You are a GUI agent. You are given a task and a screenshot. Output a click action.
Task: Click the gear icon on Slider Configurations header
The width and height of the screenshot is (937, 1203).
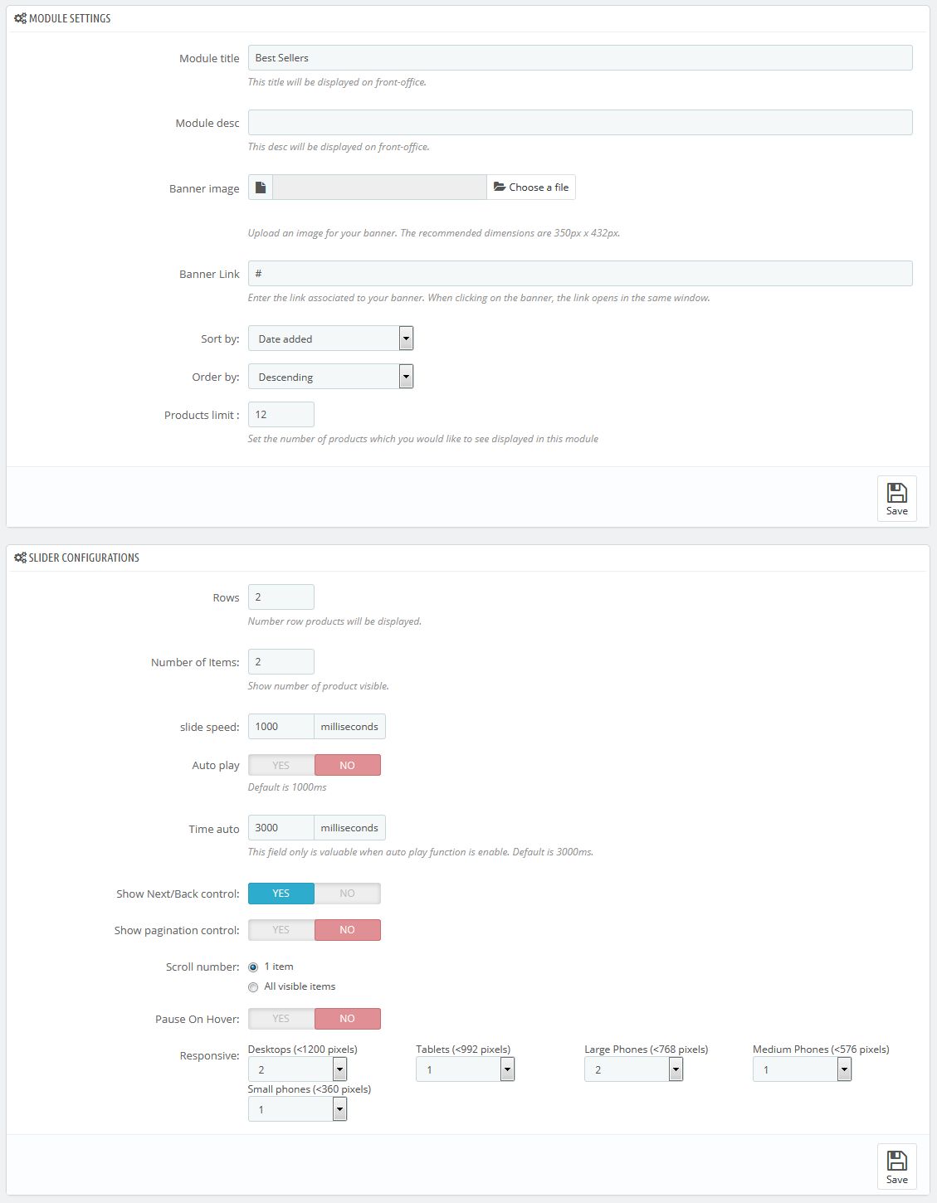[x=21, y=558]
